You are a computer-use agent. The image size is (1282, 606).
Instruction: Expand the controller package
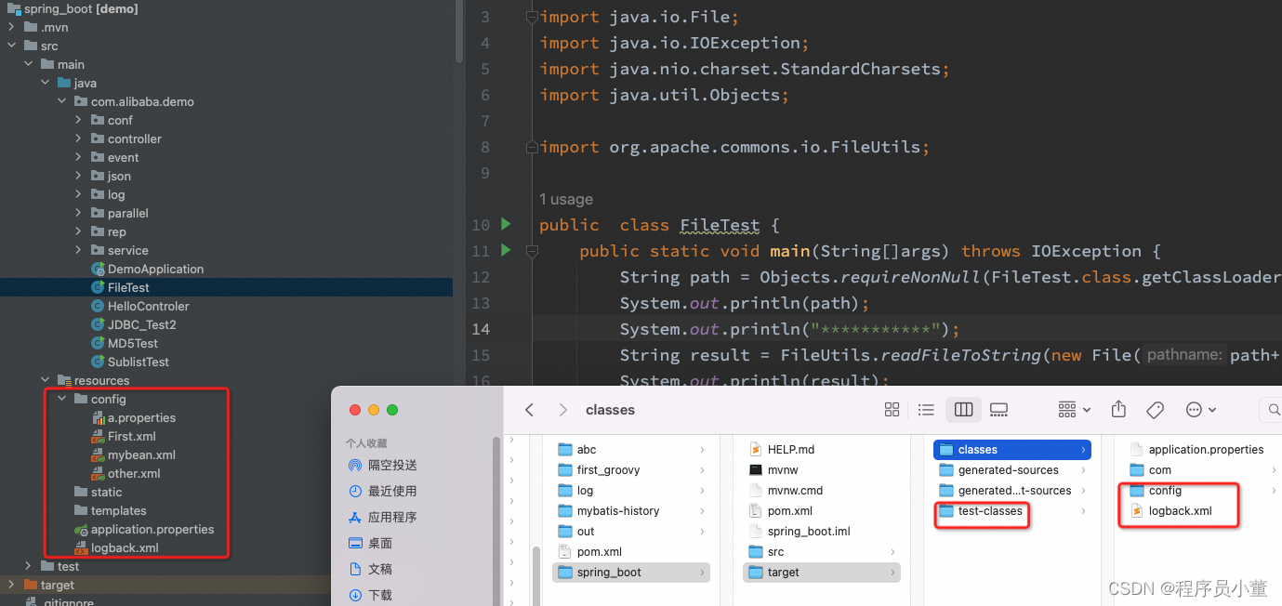(78, 138)
